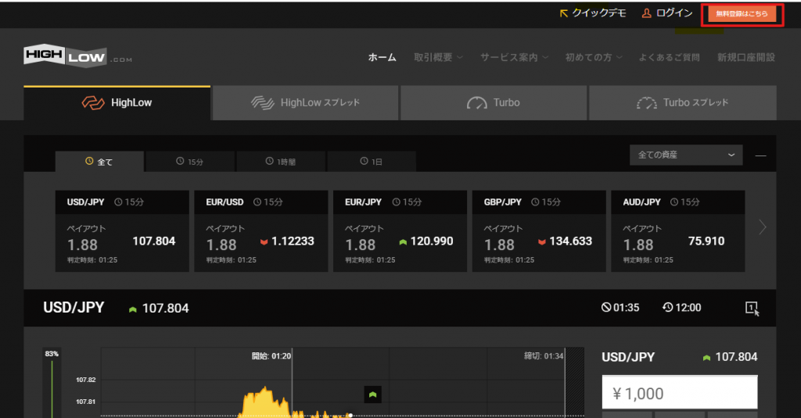Filter by the 1時間 time tab
This screenshot has width=801, height=418.
[x=281, y=161]
